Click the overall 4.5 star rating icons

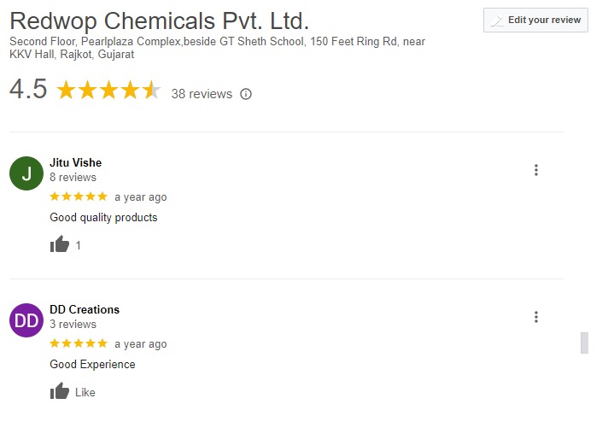(108, 91)
